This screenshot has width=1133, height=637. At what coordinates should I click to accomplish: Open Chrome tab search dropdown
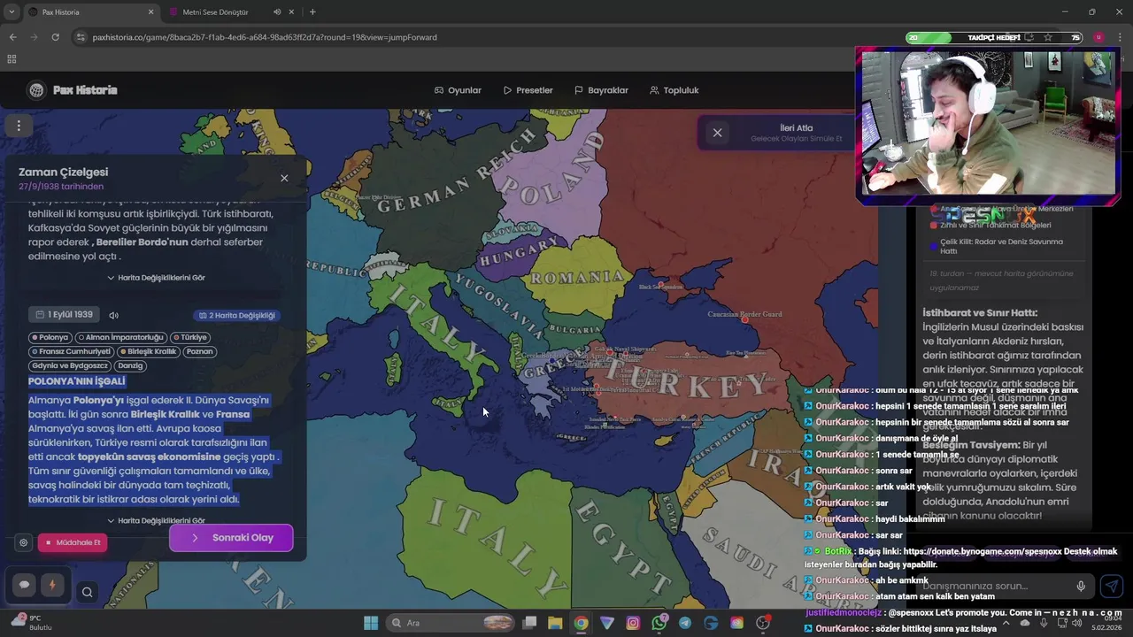(x=12, y=12)
